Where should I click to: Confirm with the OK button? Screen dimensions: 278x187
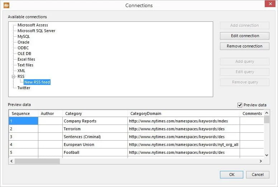pyautogui.click(x=231, y=175)
